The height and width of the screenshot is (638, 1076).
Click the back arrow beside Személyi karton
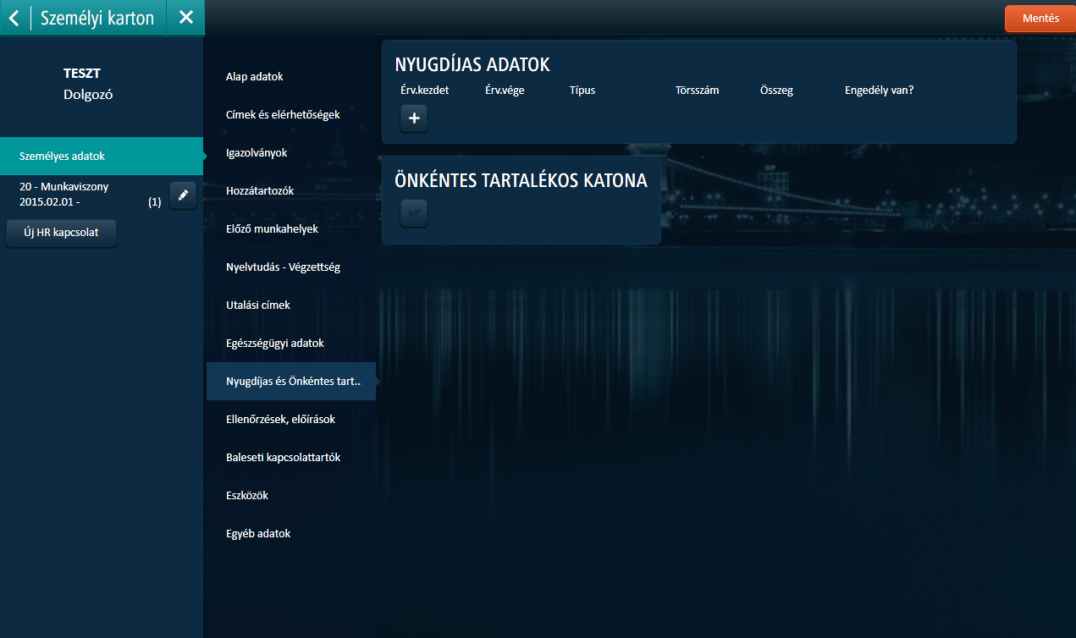(x=14, y=18)
